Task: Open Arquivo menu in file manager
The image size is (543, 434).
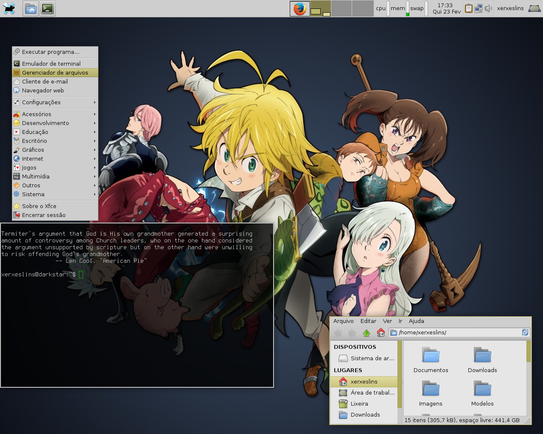Action: click(343, 321)
